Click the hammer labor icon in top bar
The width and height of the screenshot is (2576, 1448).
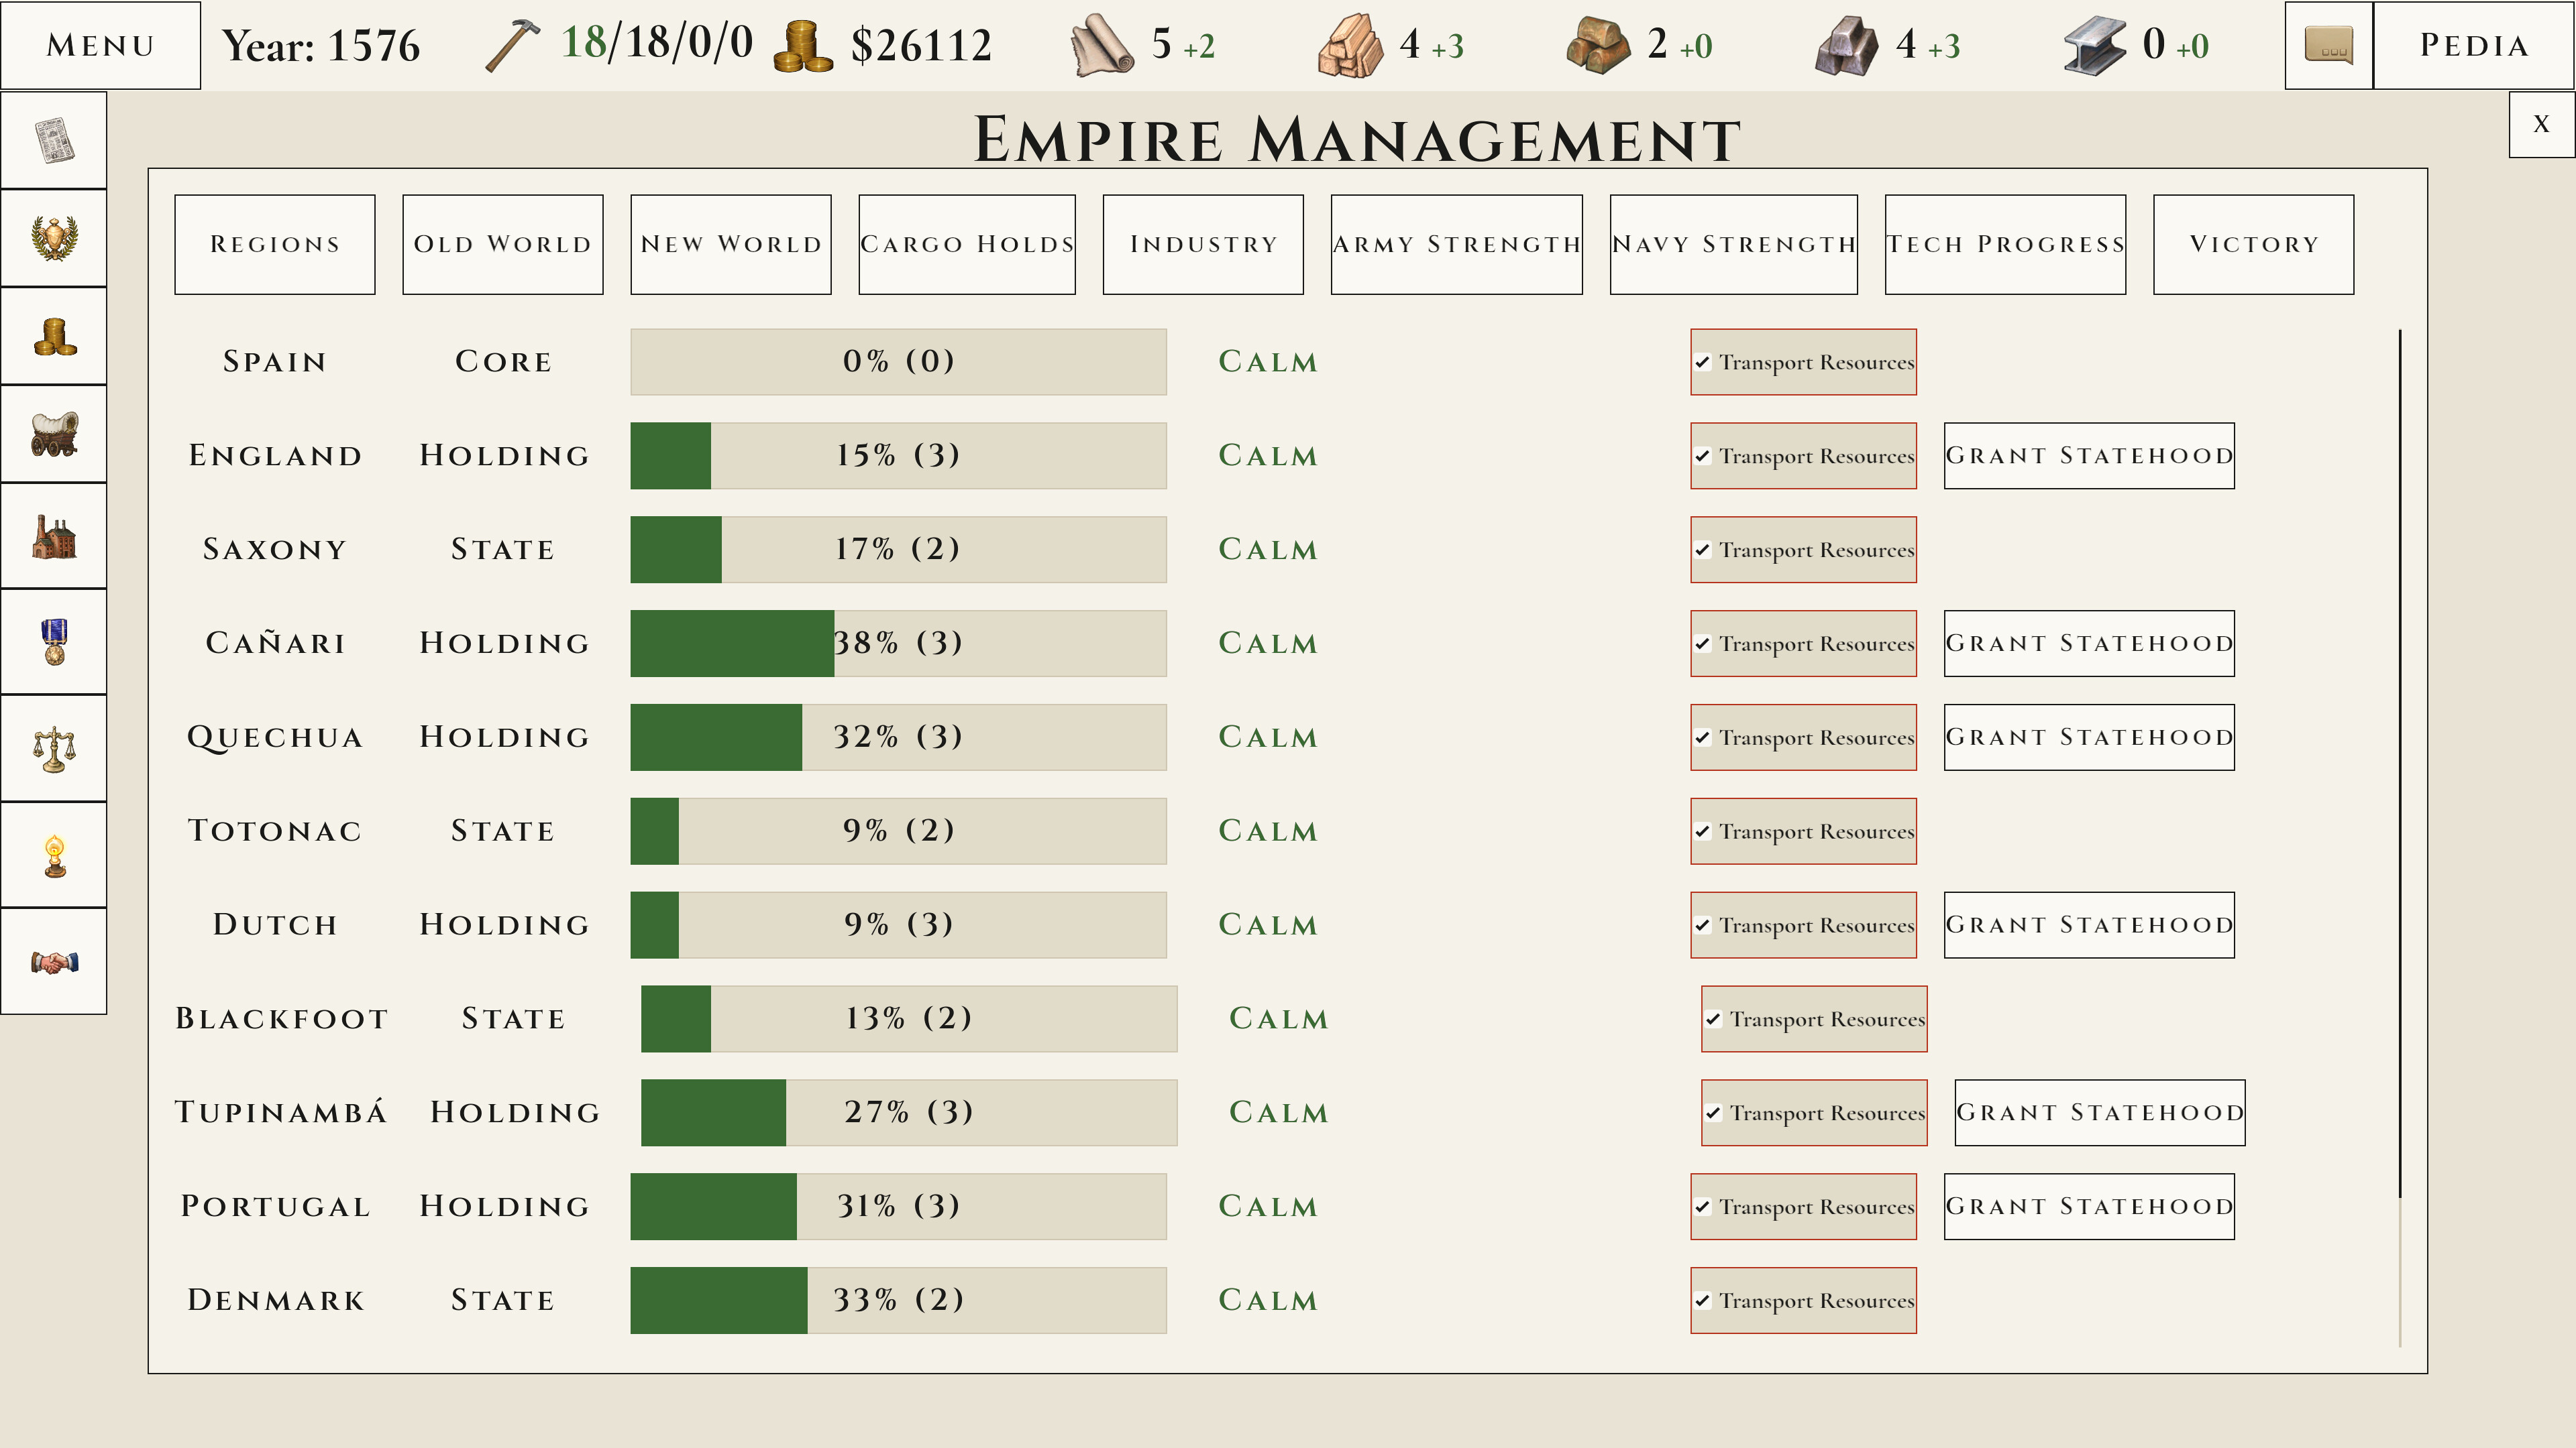click(x=512, y=45)
